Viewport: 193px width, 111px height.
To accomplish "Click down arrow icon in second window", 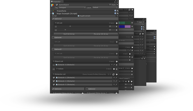I will [x=129, y=81].
